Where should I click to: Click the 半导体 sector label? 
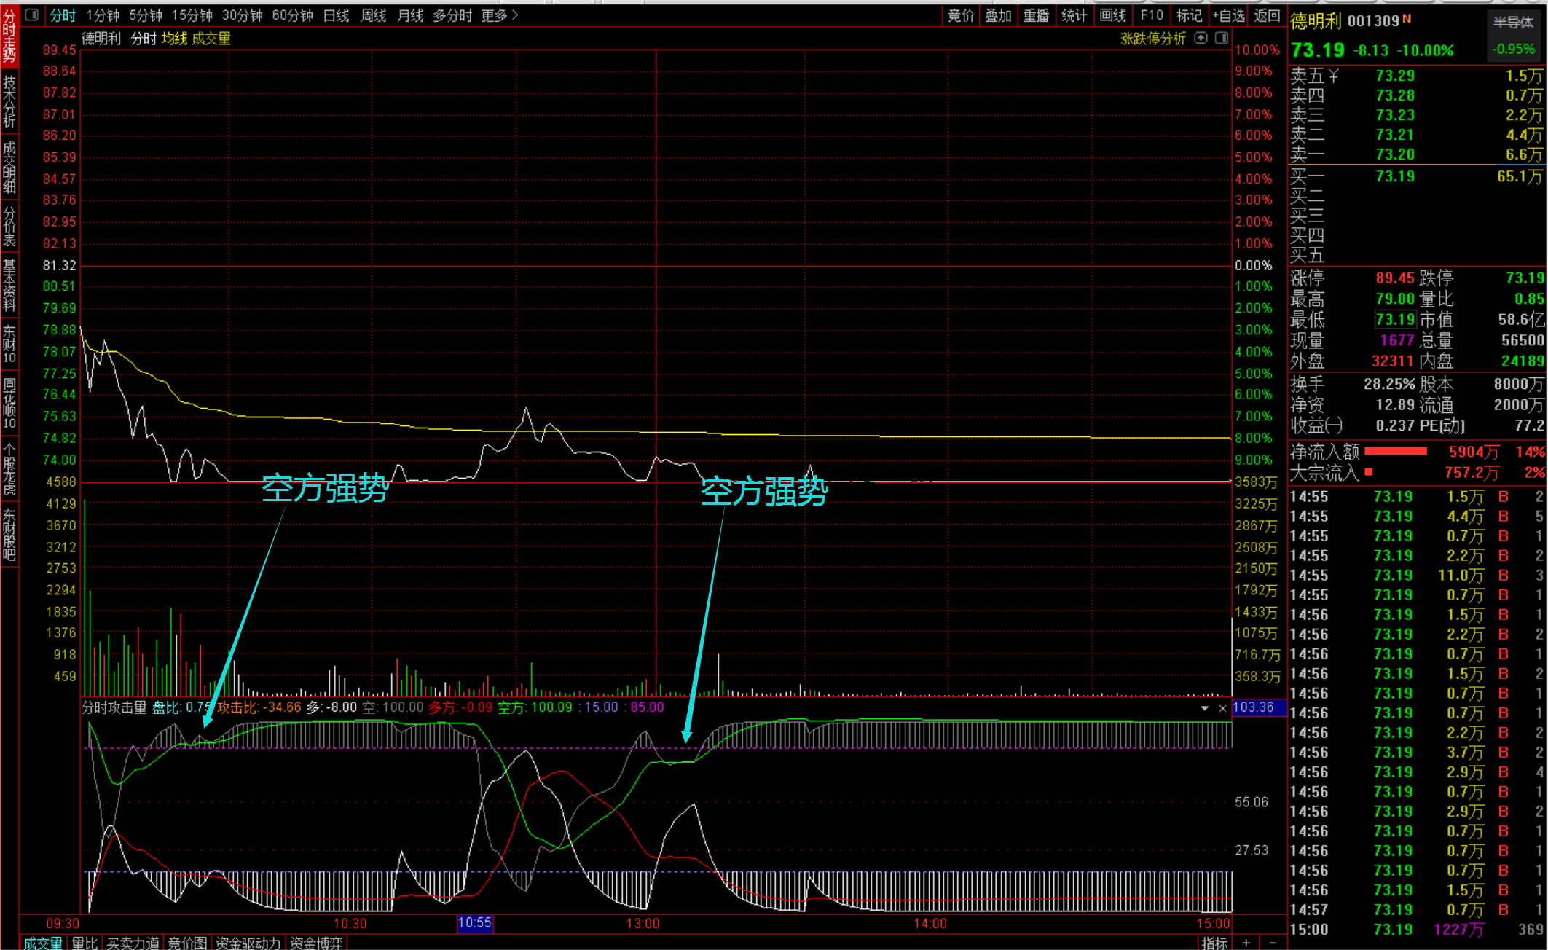(x=1513, y=23)
